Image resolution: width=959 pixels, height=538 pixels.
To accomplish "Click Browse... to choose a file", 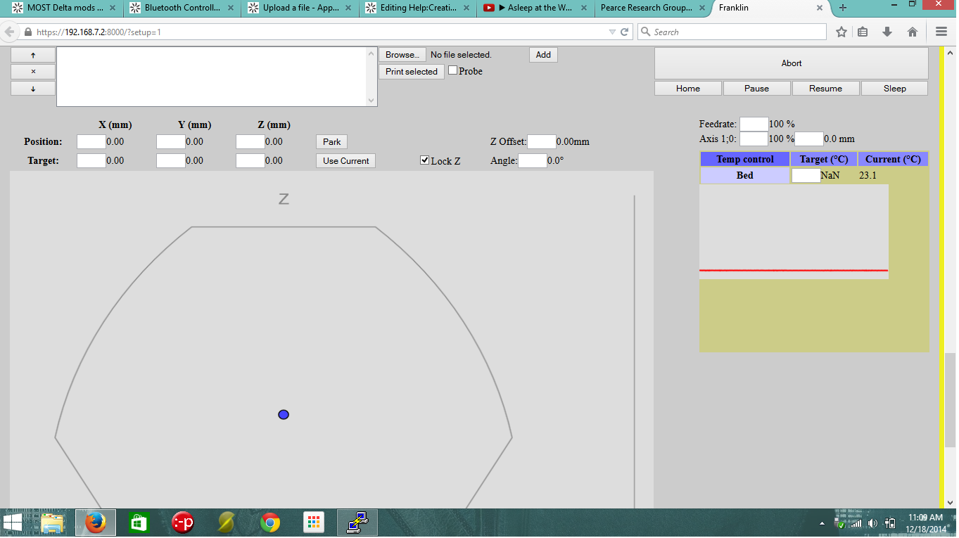I will click(402, 55).
